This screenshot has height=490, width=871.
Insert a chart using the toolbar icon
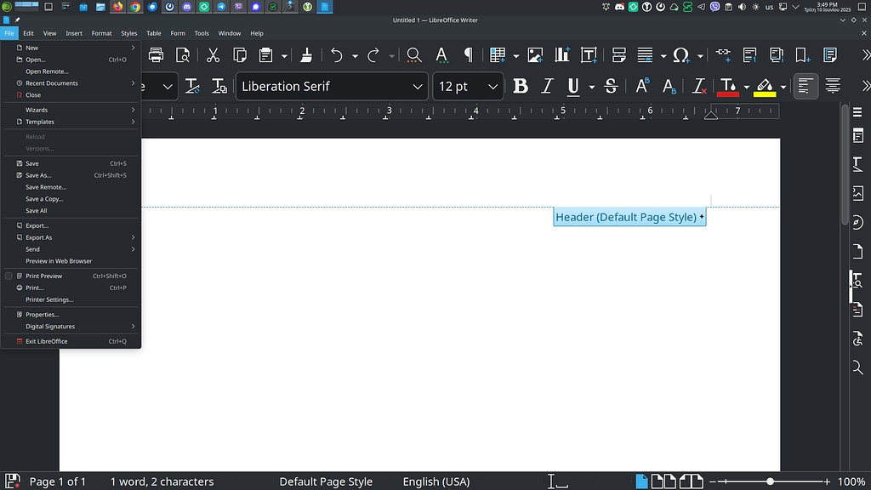[561, 54]
